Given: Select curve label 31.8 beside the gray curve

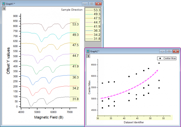Looking at the screenshot, I should (76, 99).
